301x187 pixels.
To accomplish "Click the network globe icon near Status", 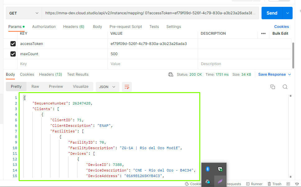I will 171,74.
